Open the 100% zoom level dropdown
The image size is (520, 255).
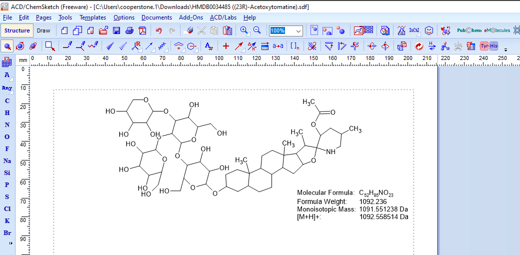click(298, 30)
